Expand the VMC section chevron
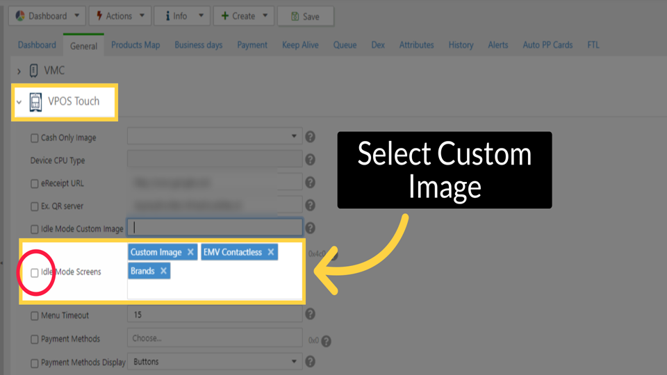667x375 pixels. (19, 71)
